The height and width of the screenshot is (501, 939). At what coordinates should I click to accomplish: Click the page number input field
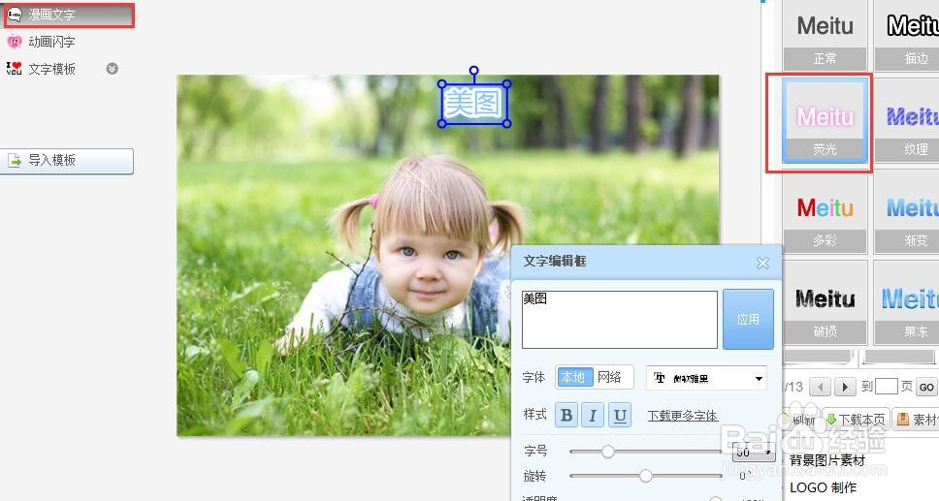coord(887,386)
